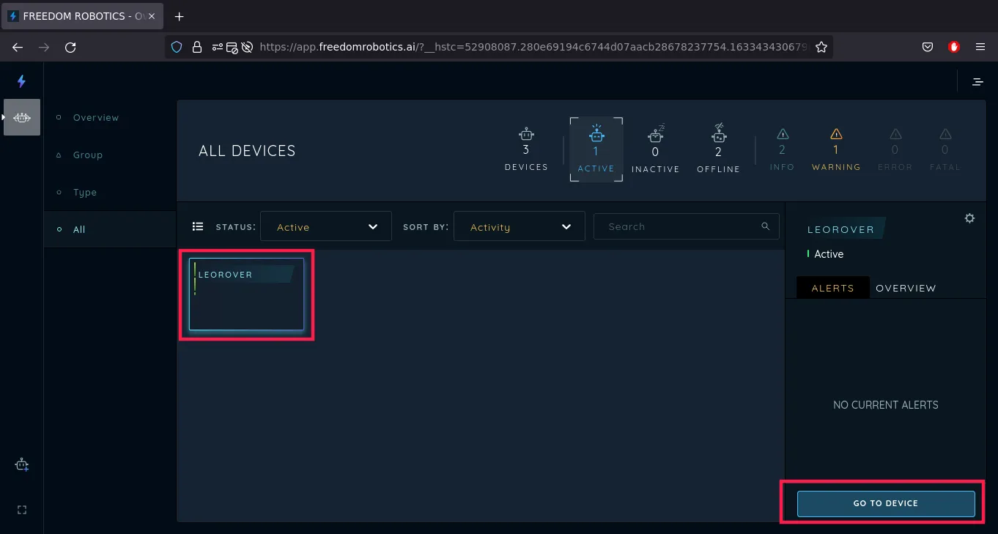Switch to the Overview tab
The width and height of the screenshot is (998, 534).
tap(906, 288)
